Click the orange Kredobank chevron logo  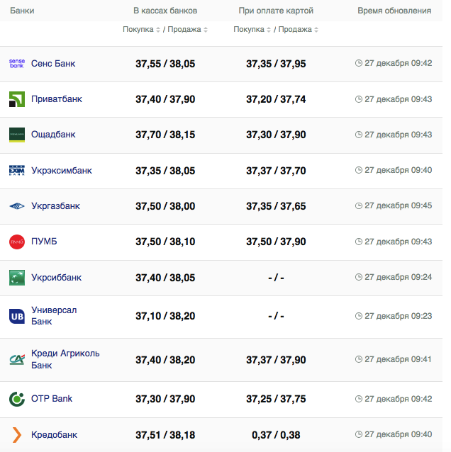click(x=17, y=434)
